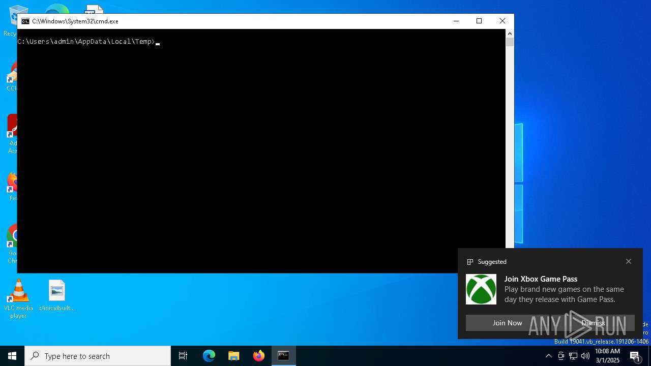Image resolution: width=651 pixels, height=366 pixels.
Task: Launch Microsoft Edge from taskbar
Action: coord(209,356)
